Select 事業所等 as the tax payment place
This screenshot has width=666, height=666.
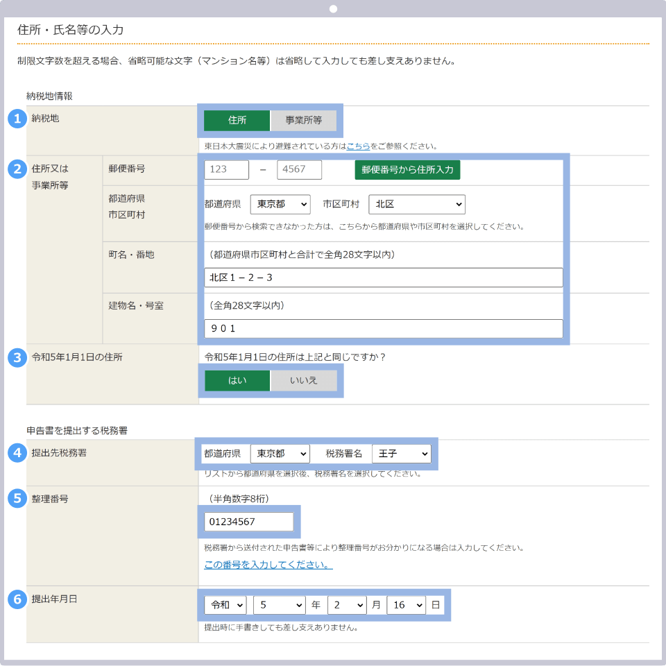click(303, 121)
